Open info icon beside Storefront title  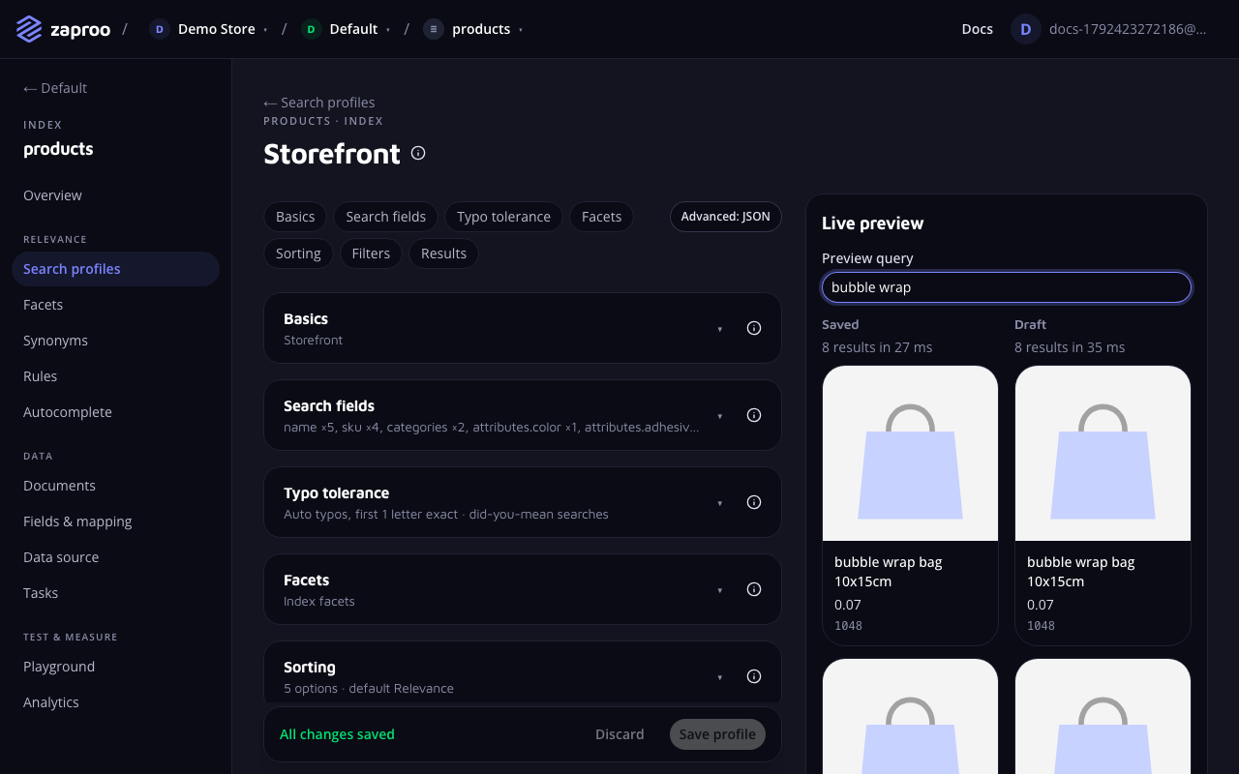pos(418,153)
